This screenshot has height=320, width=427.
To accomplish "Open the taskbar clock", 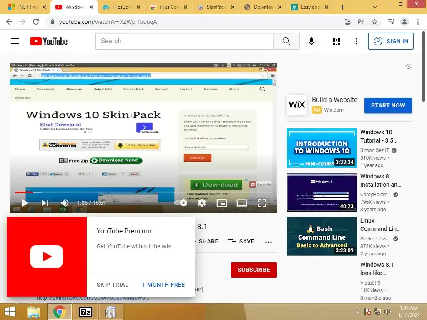I will [x=409, y=312].
